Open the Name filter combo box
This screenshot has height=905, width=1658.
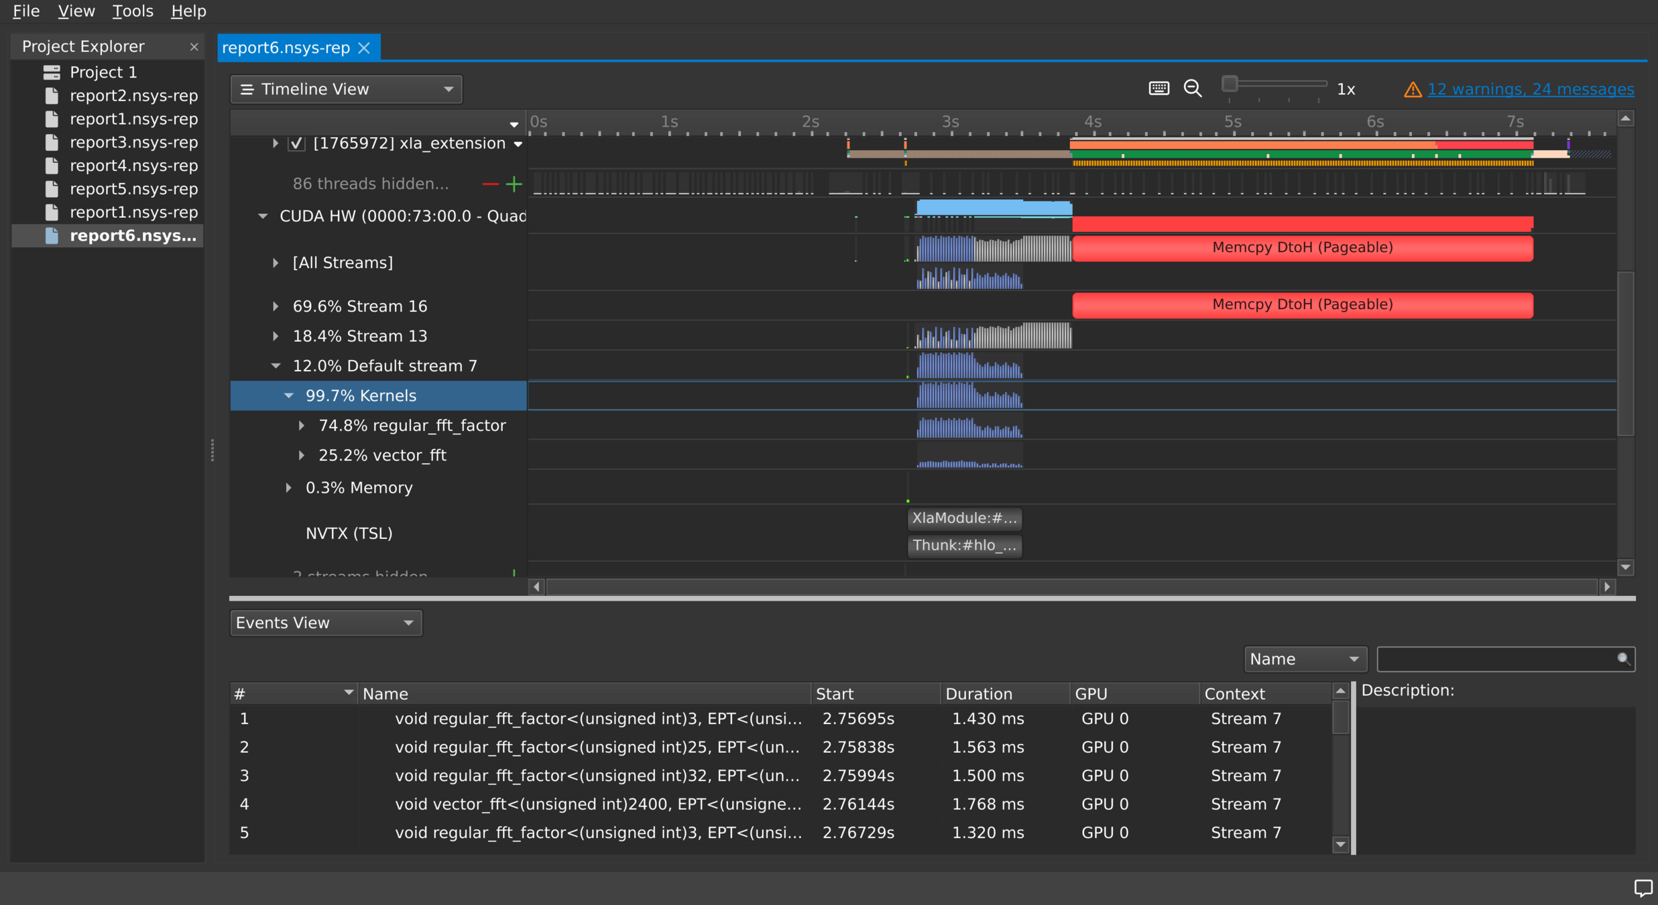click(1304, 659)
